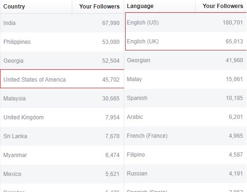This screenshot has width=247, height=192.
Task: Select the Philippines row
Action: pyautogui.click(x=62, y=42)
